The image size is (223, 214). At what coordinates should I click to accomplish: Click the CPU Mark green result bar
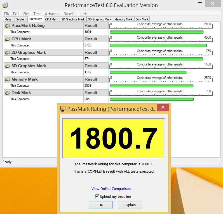click(x=158, y=46)
